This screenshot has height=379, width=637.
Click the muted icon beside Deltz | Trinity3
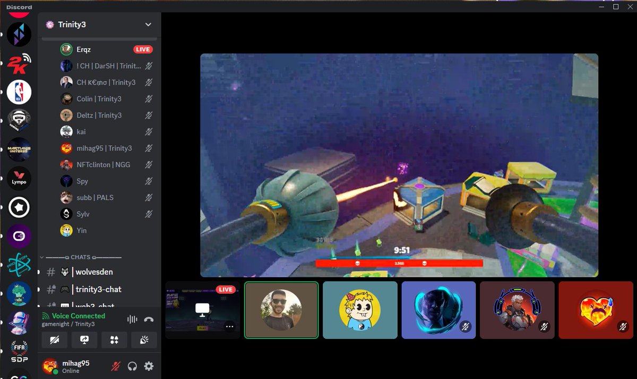click(x=149, y=115)
